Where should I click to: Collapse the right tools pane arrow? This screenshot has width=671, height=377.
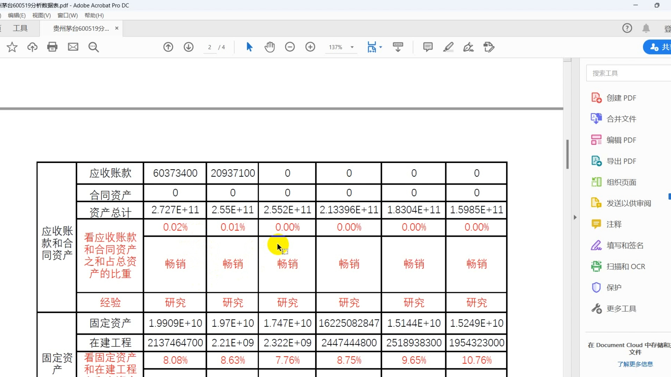coord(575,217)
